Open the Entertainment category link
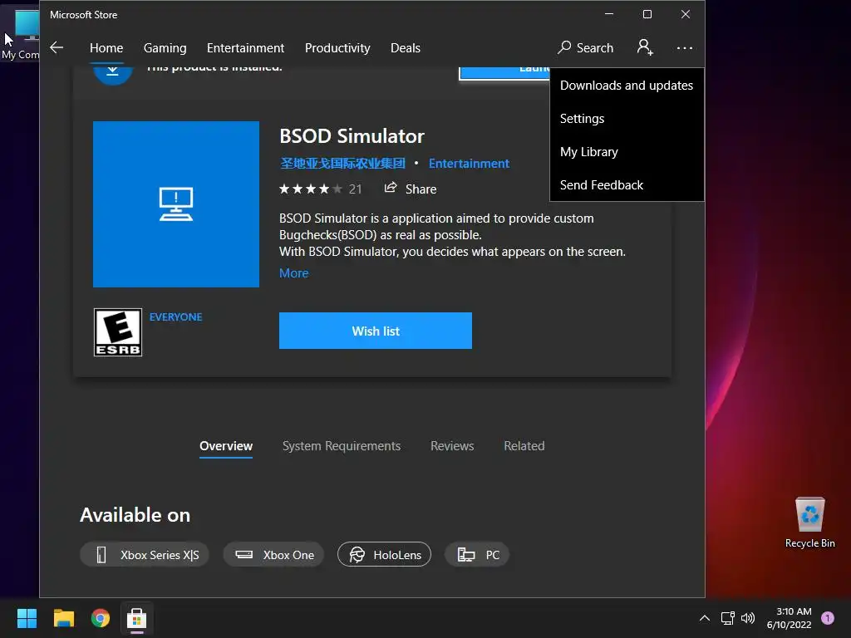Viewport: 851px width, 638px height. (x=469, y=164)
